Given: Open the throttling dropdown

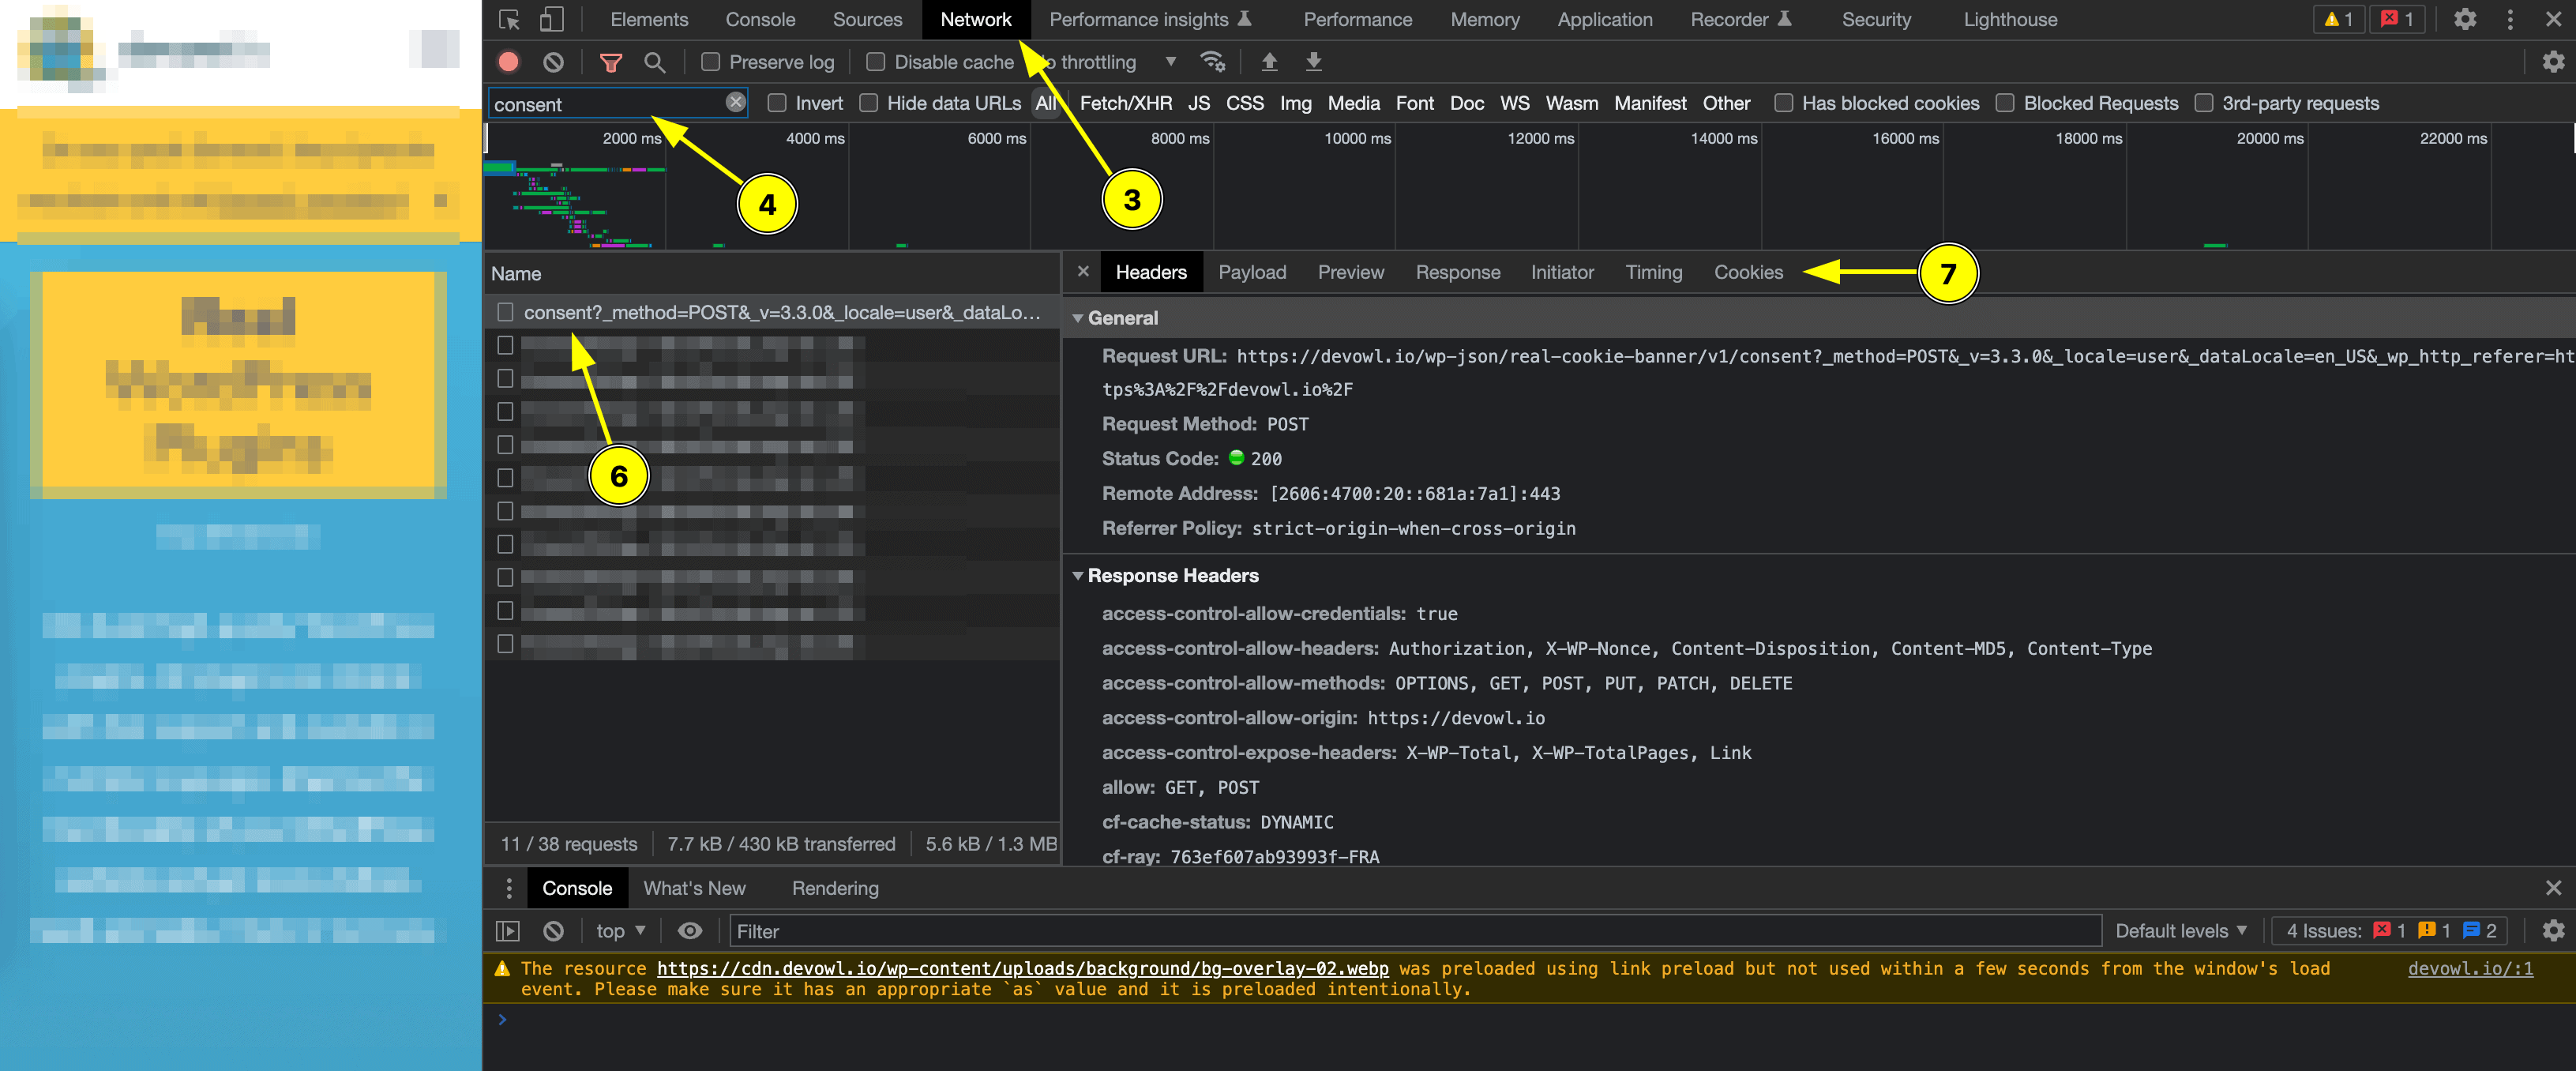Looking at the screenshot, I should (x=1170, y=62).
